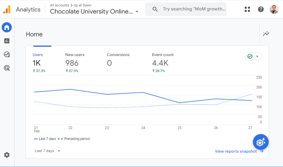Open the Last 7 days date range dropdown
Image resolution: width=283 pixels, height=167 pixels.
click(x=47, y=151)
